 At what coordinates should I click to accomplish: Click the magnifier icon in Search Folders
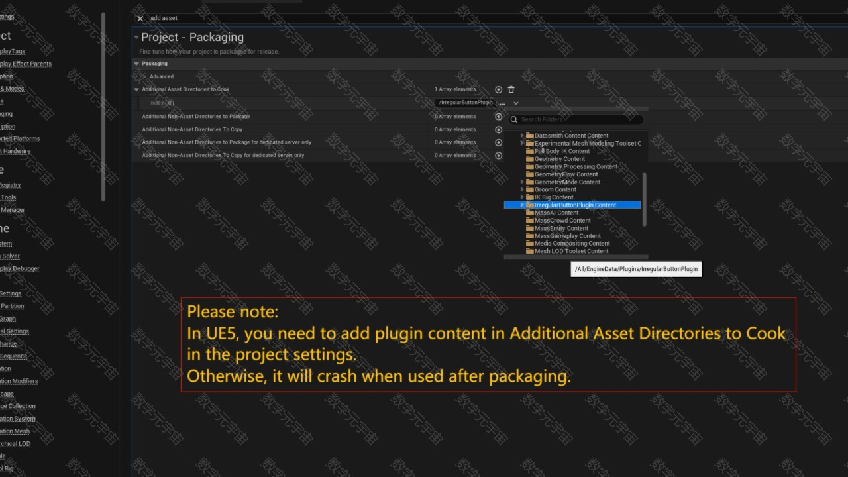click(514, 120)
